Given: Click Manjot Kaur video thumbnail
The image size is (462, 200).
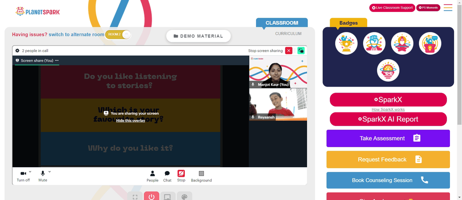Looking at the screenshot, I should pyautogui.click(x=278, y=72).
